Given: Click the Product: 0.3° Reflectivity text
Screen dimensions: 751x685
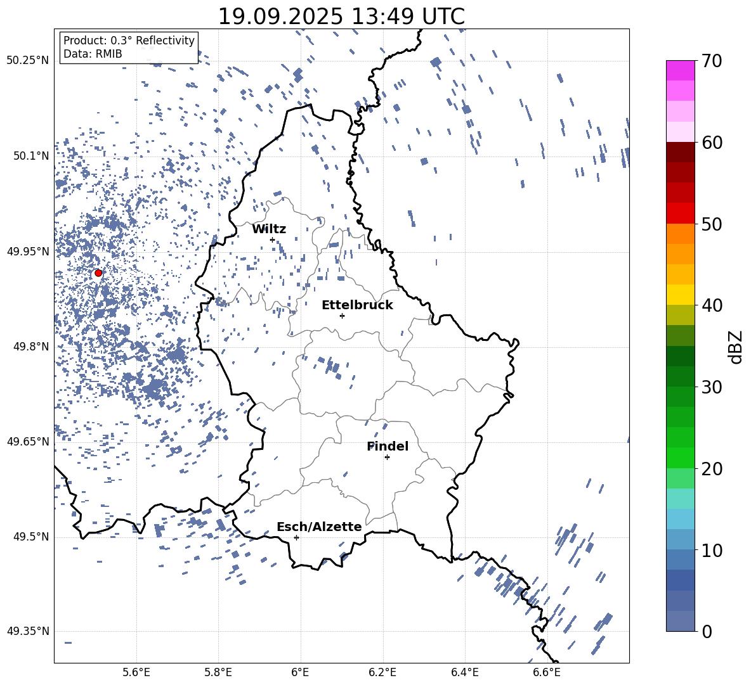Looking at the screenshot, I should point(129,41).
